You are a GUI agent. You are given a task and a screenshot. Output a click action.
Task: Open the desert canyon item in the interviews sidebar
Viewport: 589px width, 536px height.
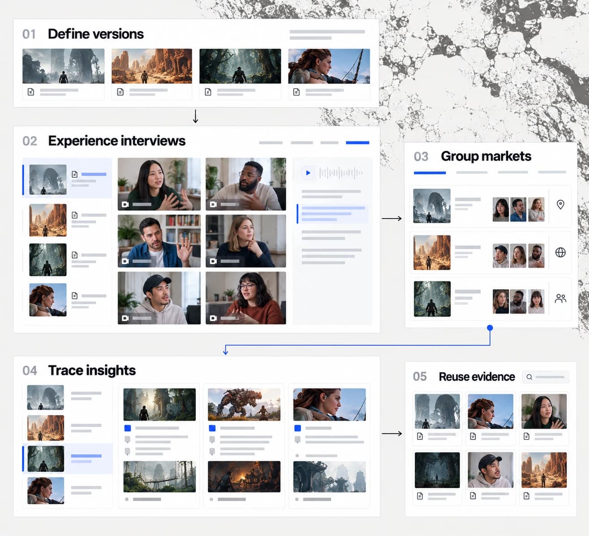coord(68,220)
